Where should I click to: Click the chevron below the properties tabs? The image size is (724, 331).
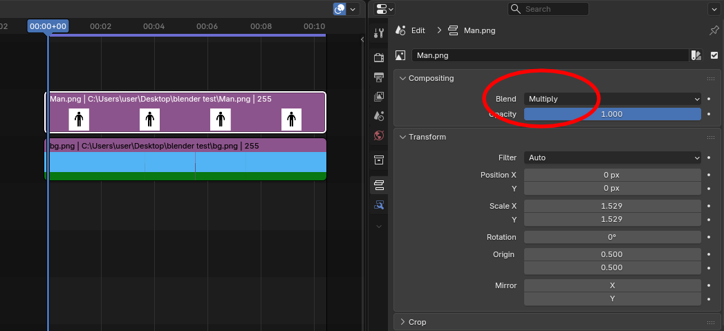(x=379, y=226)
